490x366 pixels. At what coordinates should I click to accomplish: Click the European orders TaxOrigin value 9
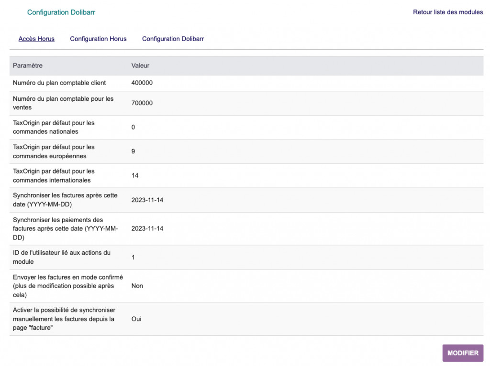pos(134,151)
